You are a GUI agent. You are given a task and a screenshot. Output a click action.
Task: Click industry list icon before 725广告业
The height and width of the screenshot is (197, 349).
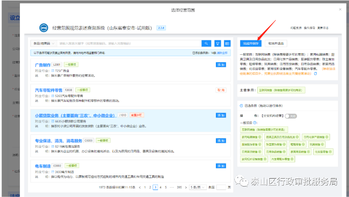pos(53,71)
